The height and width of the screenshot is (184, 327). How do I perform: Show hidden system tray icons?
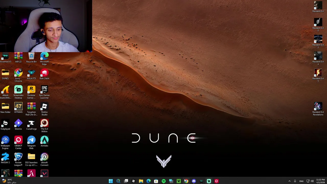[x=289, y=181]
